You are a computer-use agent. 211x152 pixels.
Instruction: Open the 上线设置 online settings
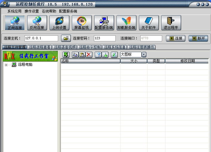(59, 23)
